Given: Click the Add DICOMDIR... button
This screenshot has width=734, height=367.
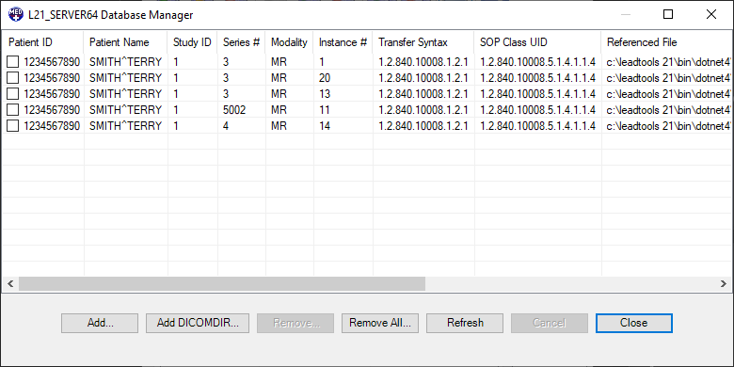Looking at the screenshot, I should click(x=198, y=323).
